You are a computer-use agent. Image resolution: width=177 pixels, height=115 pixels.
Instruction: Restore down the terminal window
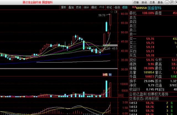pyautogui.click(x=172, y=2)
